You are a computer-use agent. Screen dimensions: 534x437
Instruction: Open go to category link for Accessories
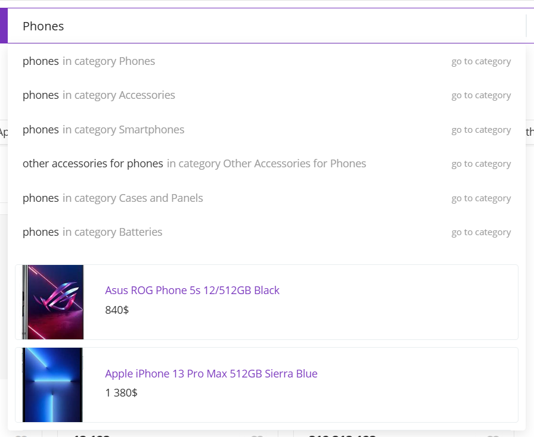[x=481, y=95]
